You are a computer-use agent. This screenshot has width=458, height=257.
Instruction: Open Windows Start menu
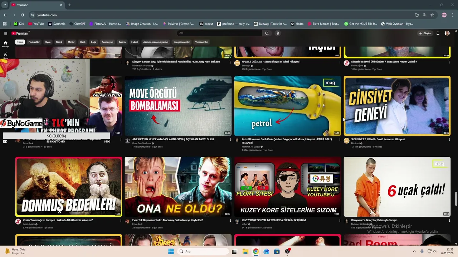(x=171, y=251)
